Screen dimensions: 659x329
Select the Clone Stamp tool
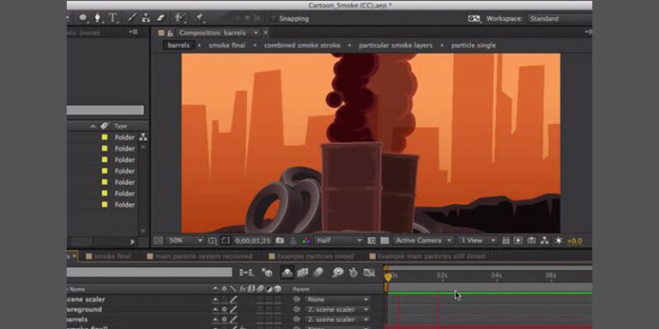pyautogui.click(x=146, y=18)
